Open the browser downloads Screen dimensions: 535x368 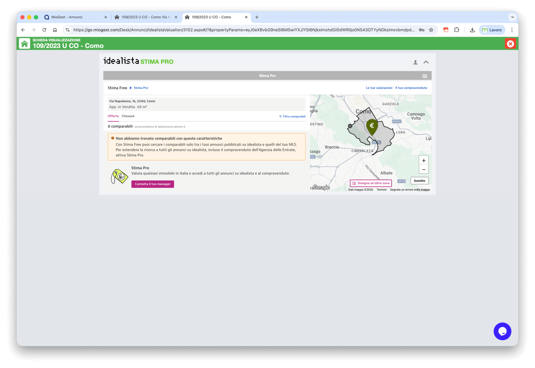(472, 30)
